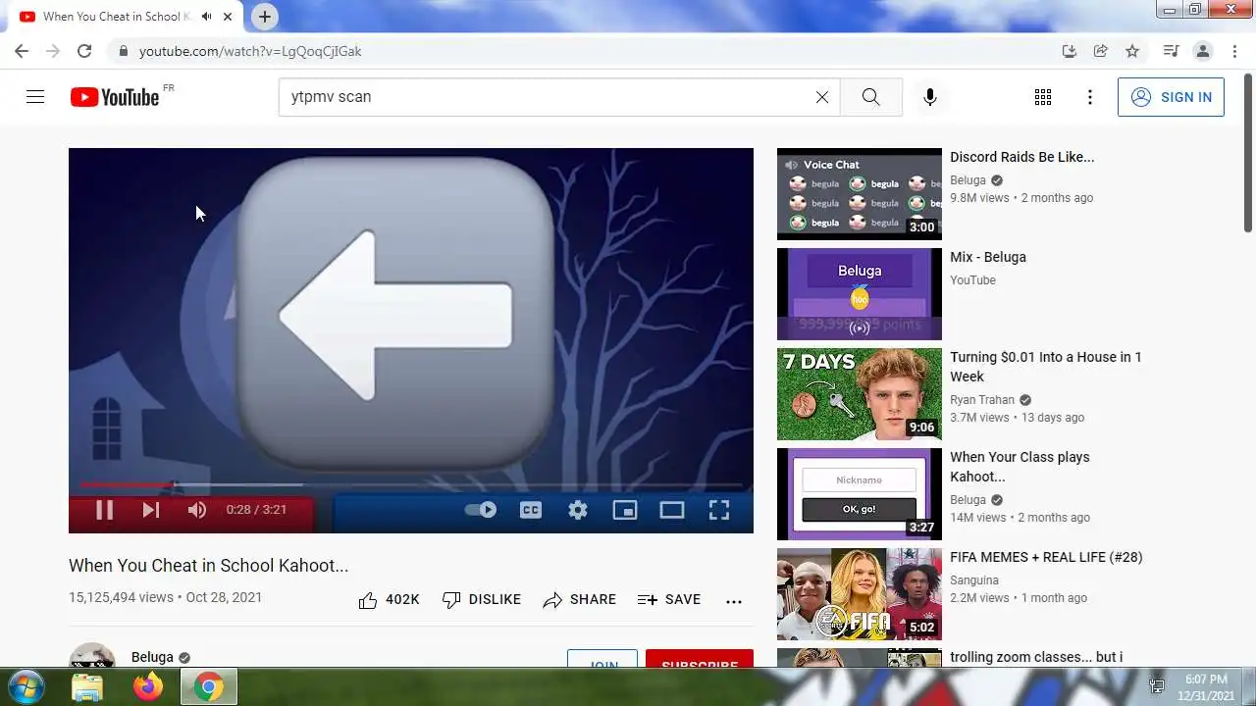Go back in Chrome
This screenshot has height=706, width=1256.
[22, 51]
